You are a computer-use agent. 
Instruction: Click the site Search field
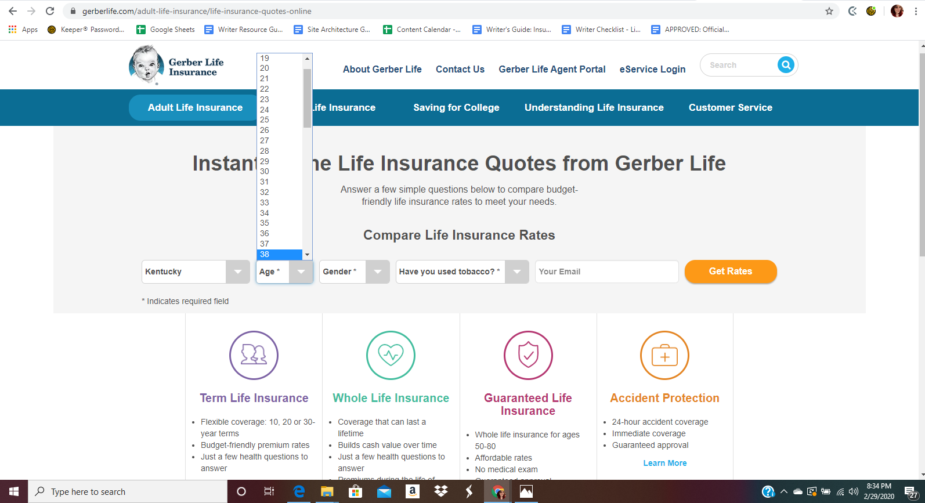click(x=740, y=65)
